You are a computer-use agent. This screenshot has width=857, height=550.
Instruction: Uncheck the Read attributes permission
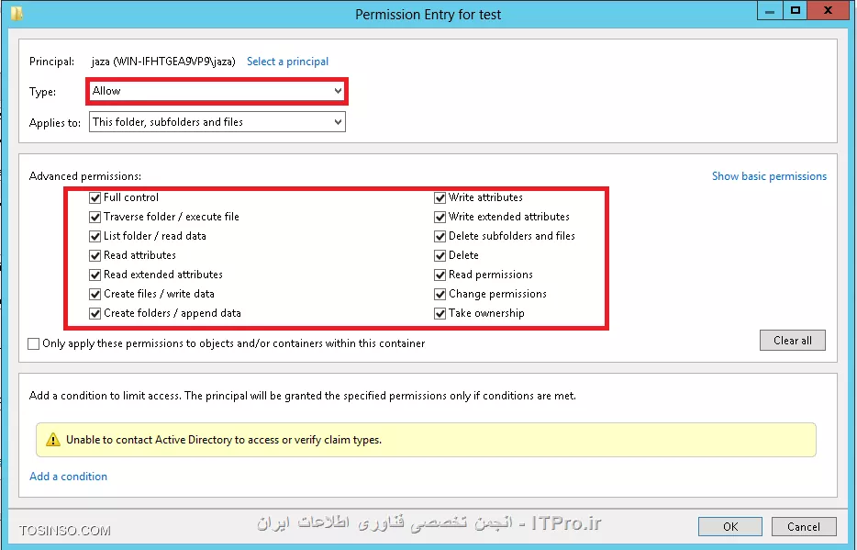(95, 255)
